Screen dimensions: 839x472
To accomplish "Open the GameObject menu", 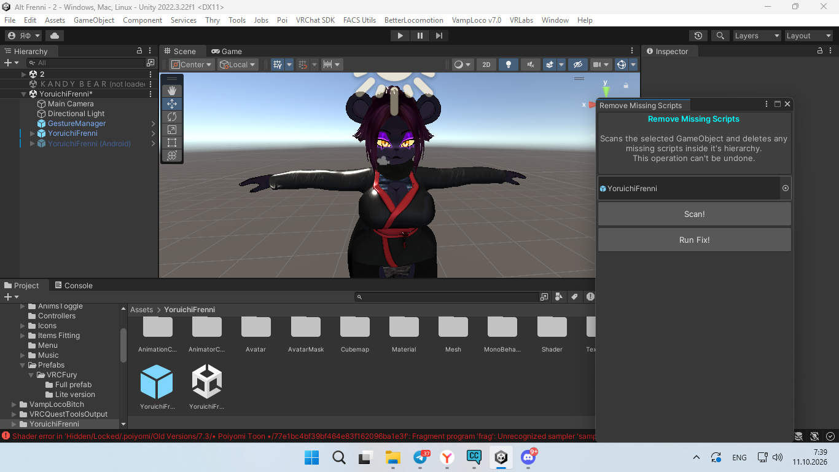I will click(94, 20).
